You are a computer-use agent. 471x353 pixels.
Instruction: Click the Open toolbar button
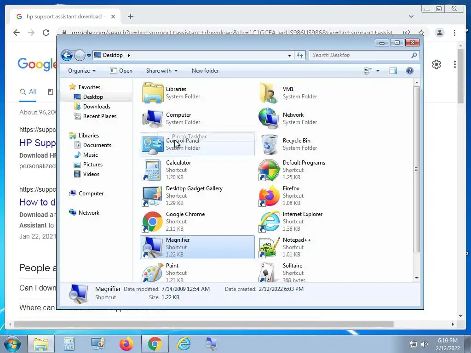[x=121, y=71]
